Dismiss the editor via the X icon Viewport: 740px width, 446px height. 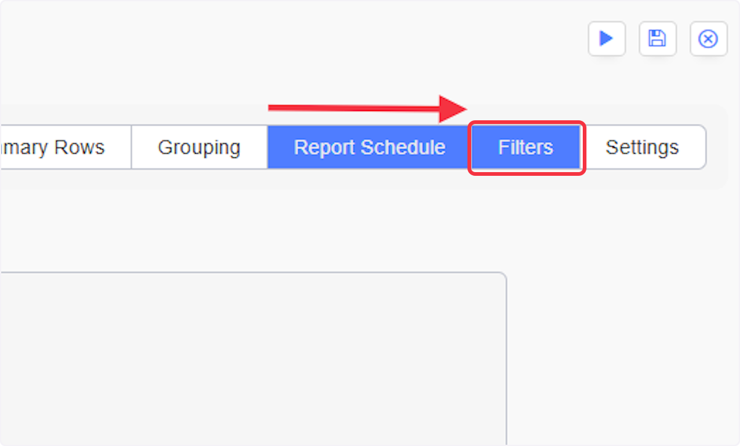pyautogui.click(x=708, y=38)
